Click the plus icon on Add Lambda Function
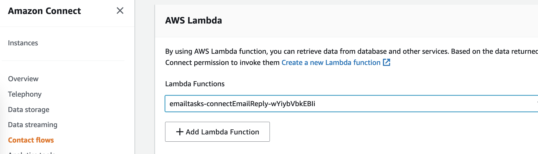This screenshot has width=538, height=154. point(180,132)
